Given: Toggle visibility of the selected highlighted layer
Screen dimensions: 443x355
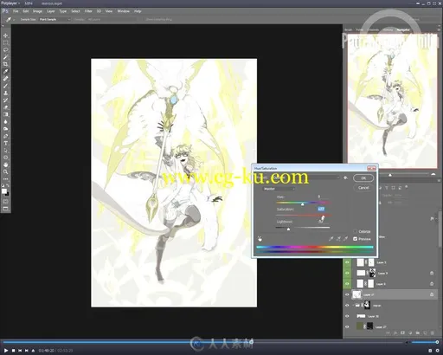Looking at the screenshot, I should (347, 294).
